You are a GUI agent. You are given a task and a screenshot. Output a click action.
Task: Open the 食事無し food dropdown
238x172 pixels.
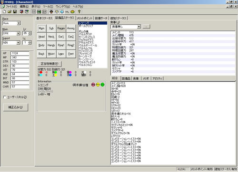click(139, 27)
